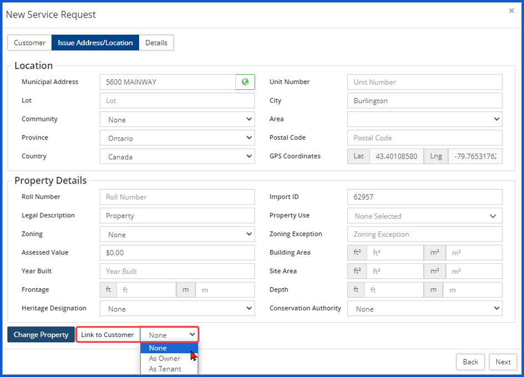The height and width of the screenshot is (377, 524).
Task: Open the Conservation Authority dropdown
Action: coord(424,309)
